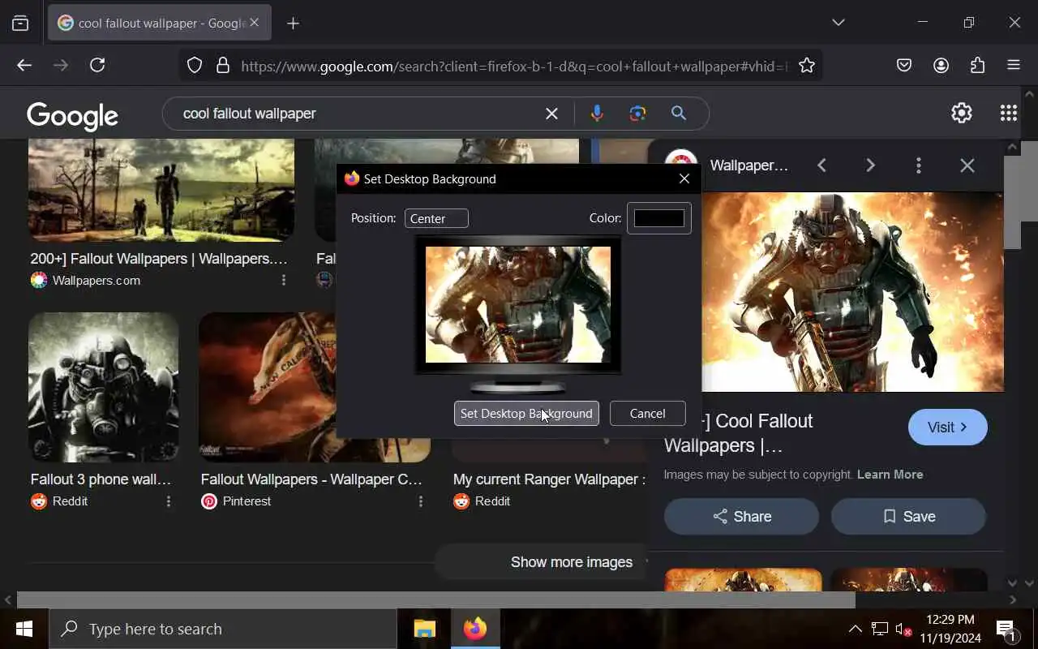Open the Windows Start menu

(24, 629)
